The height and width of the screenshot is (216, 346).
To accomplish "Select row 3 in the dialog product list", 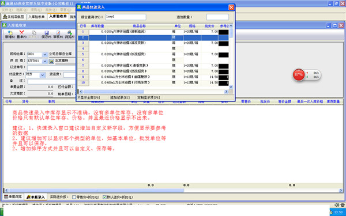I will (x=153, y=43).
